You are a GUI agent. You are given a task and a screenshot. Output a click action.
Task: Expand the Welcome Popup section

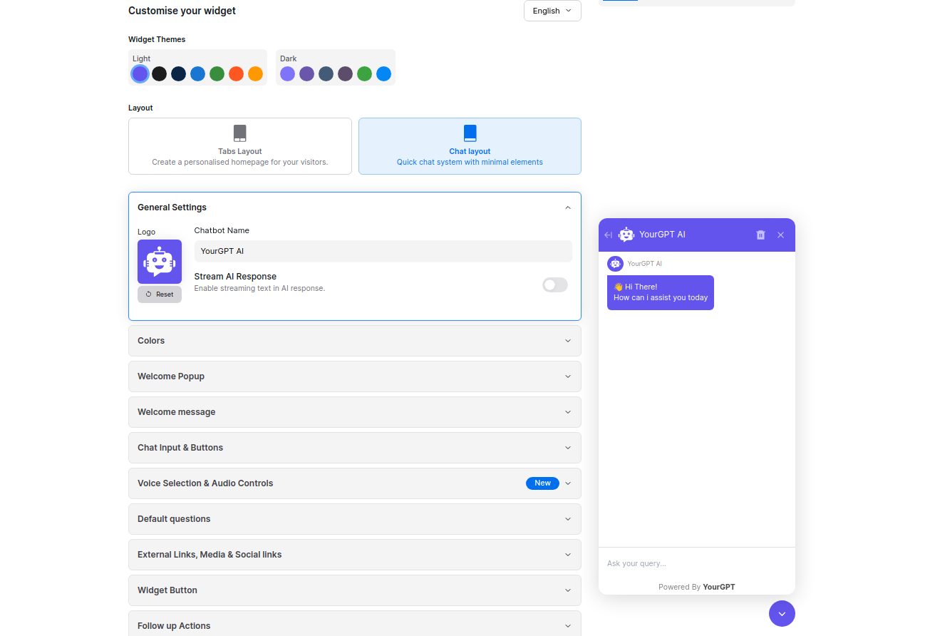pyautogui.click(x=354, y=376)
